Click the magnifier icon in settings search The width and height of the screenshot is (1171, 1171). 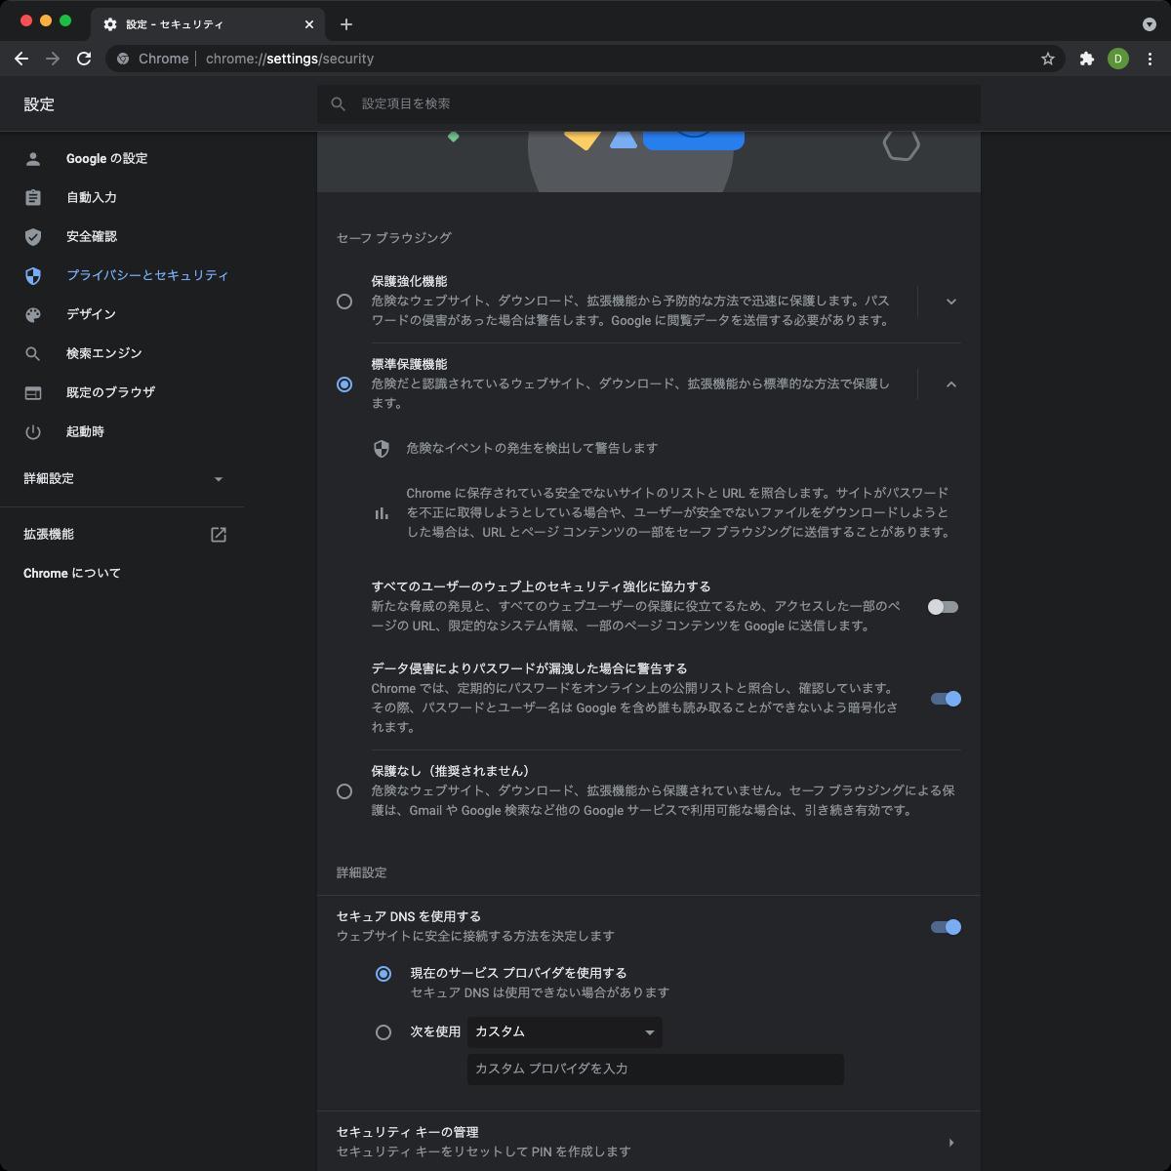pyautogui.click(x=339, y=103)
